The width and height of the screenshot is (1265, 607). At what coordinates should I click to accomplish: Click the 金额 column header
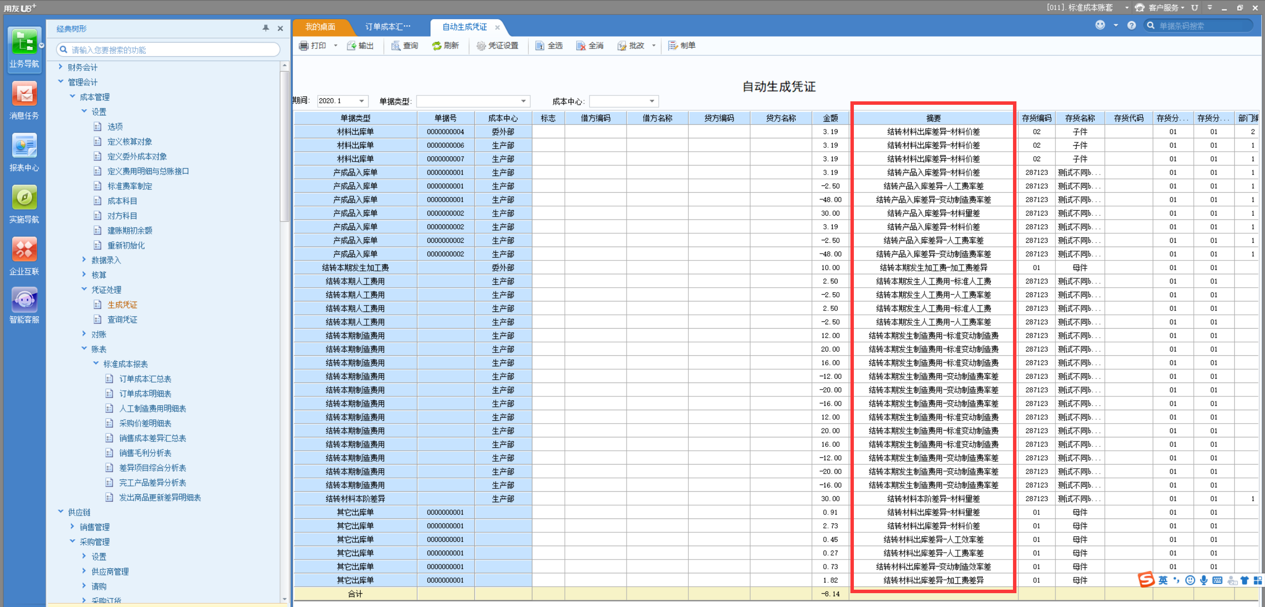[830, 118]
